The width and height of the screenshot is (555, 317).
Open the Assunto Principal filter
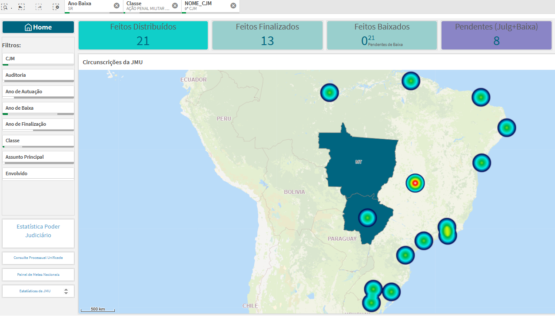pos(38,157)
